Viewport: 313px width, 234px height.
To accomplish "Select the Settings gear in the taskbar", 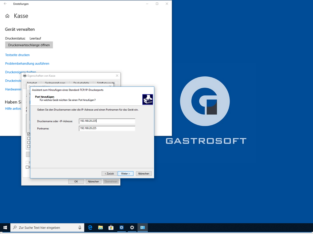I will click(x=132, y=228).
